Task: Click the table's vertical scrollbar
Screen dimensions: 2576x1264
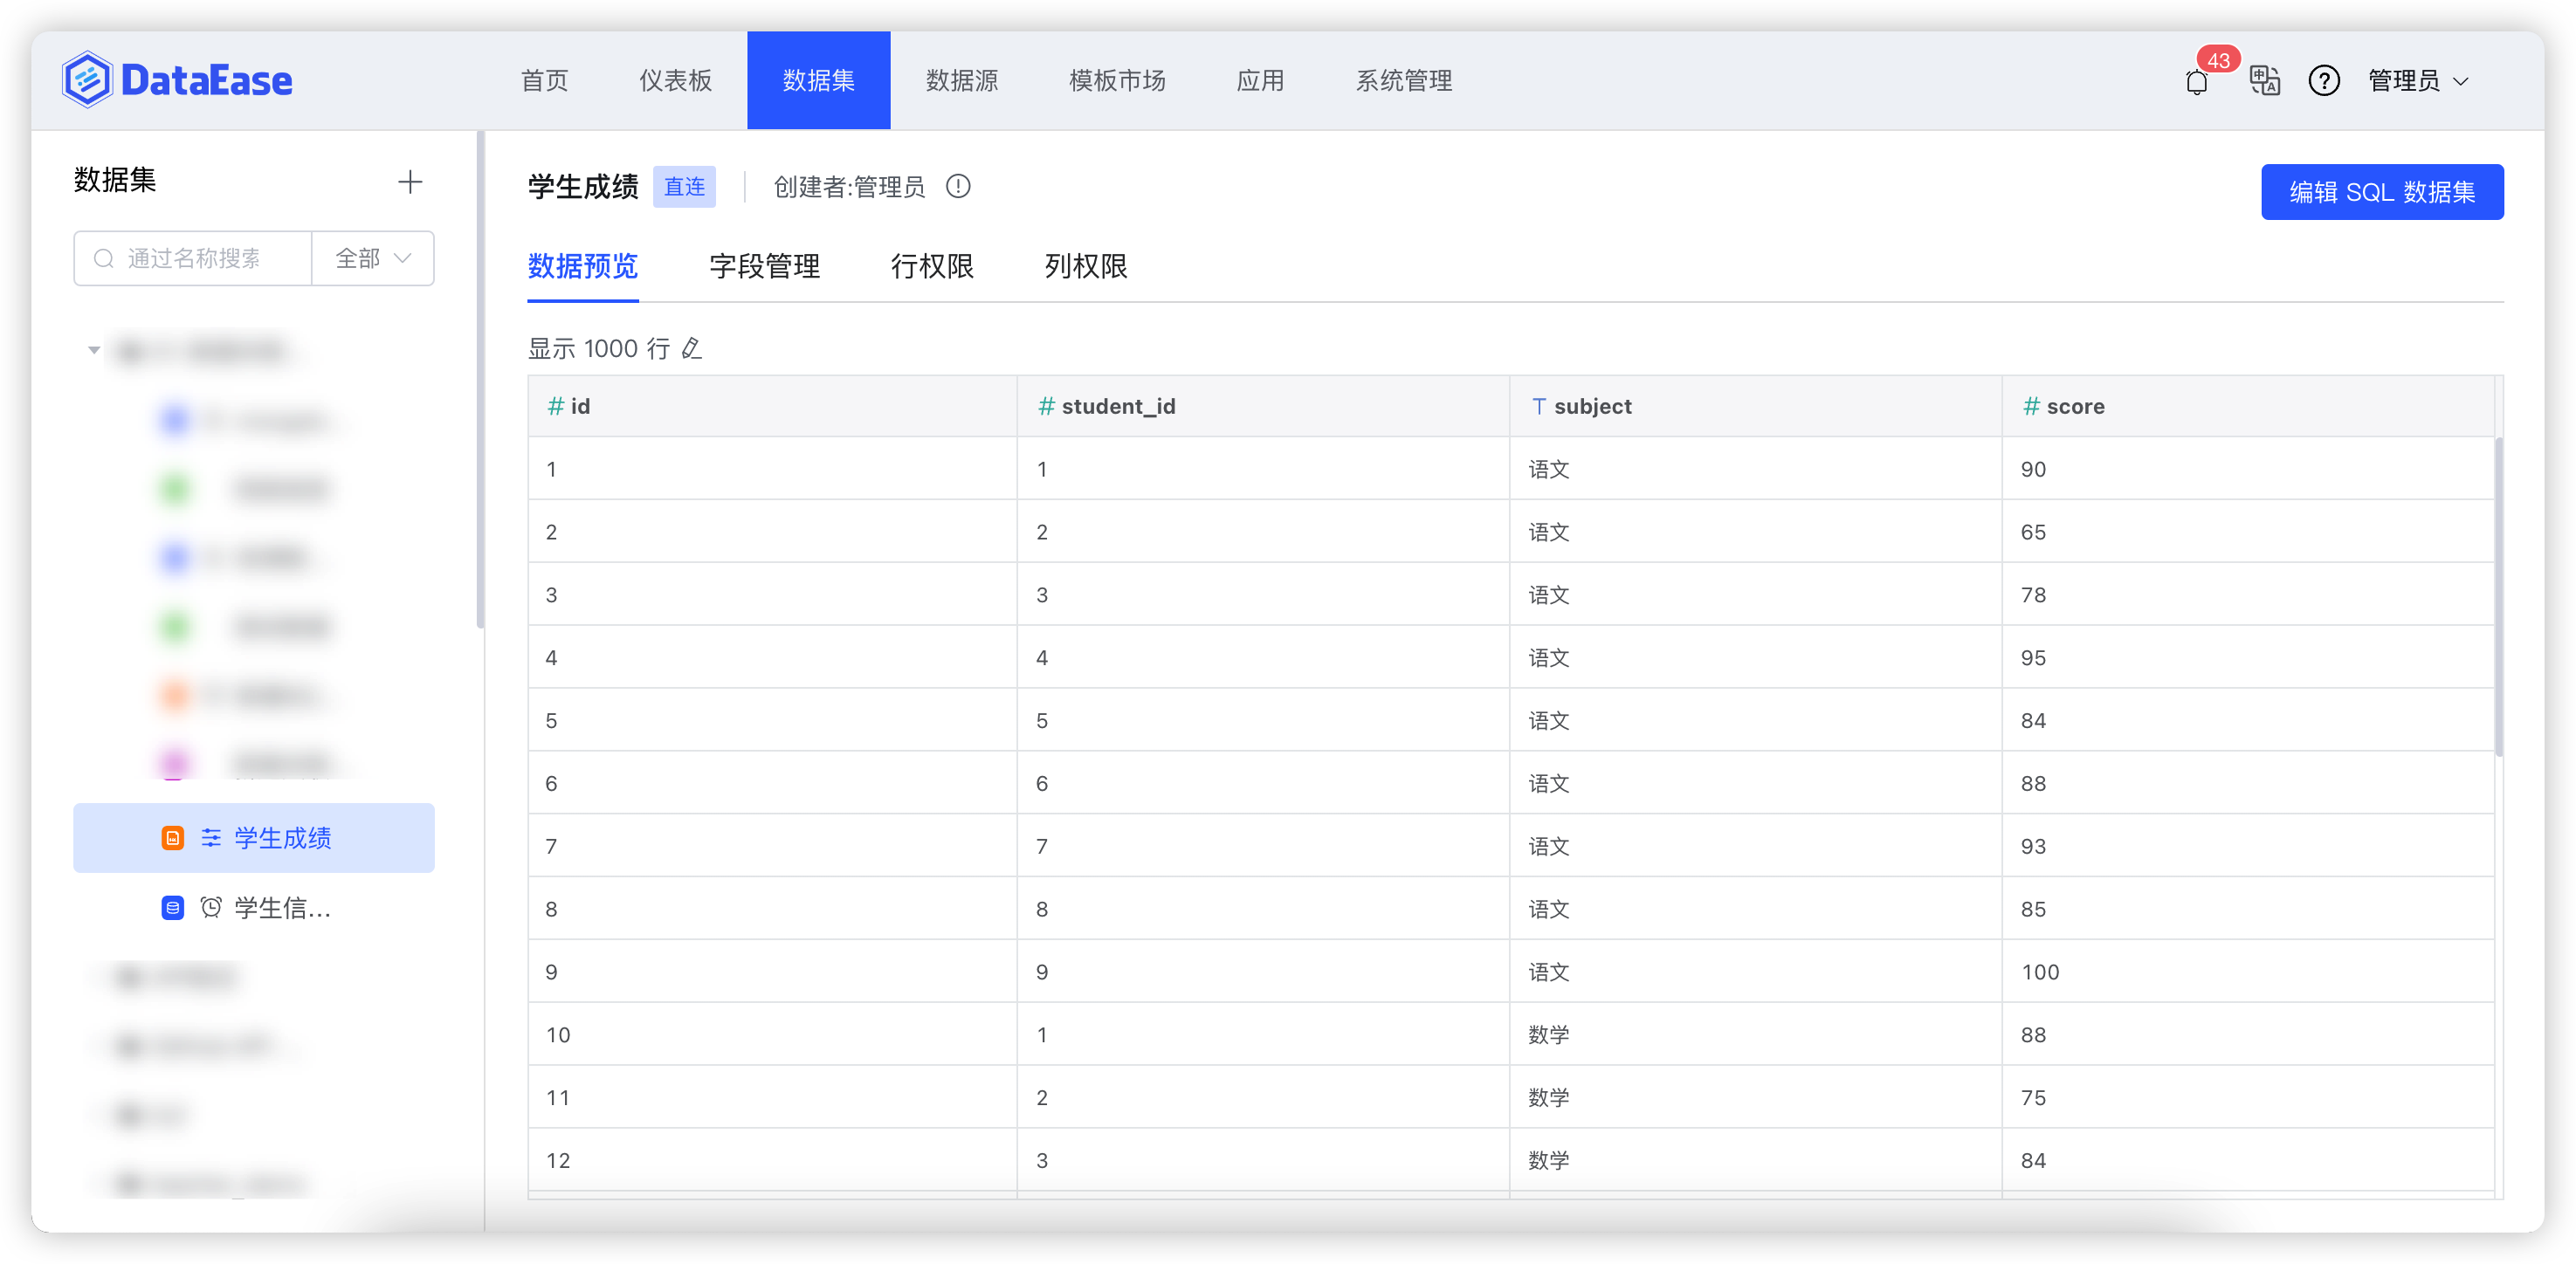Action: tap(2498, 597)
